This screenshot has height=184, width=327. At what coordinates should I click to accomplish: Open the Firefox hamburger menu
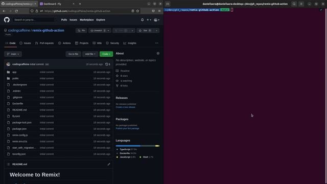(x=159, y=11)
